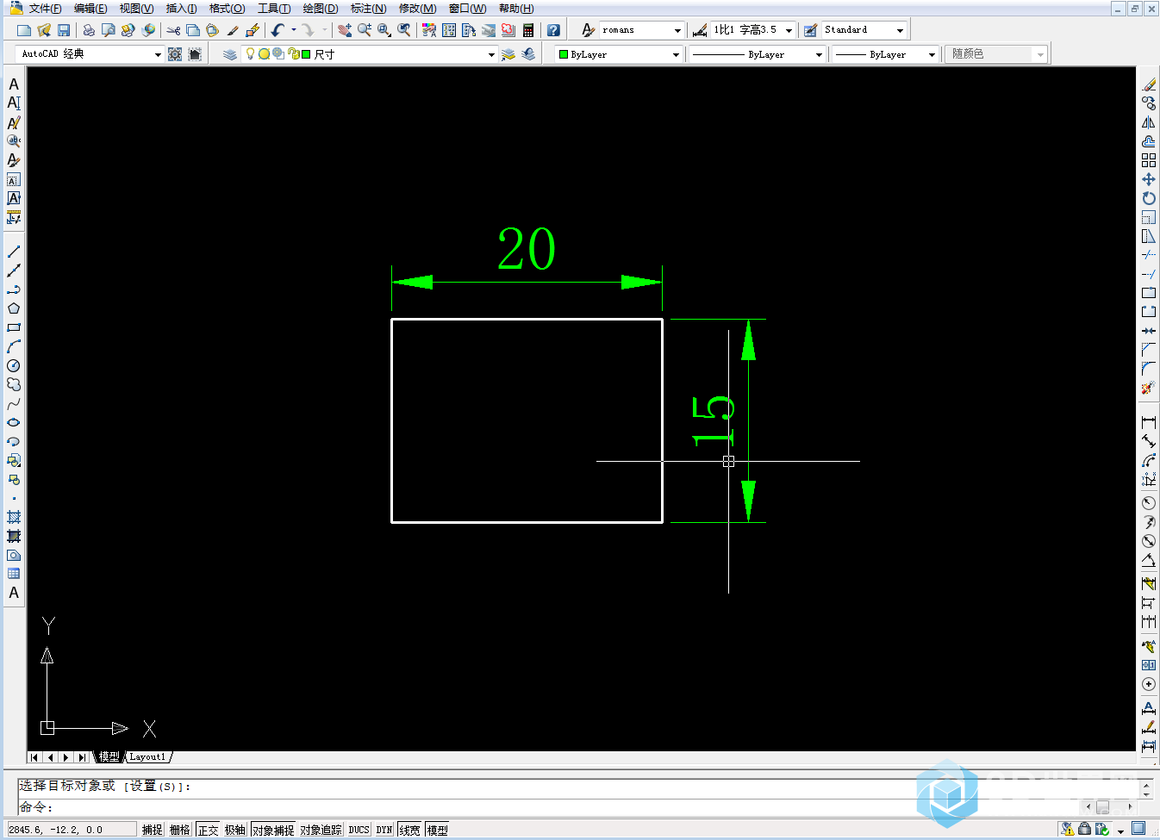
Task: Cut selection with scissors icon
Action: click(x=173, y=30)
